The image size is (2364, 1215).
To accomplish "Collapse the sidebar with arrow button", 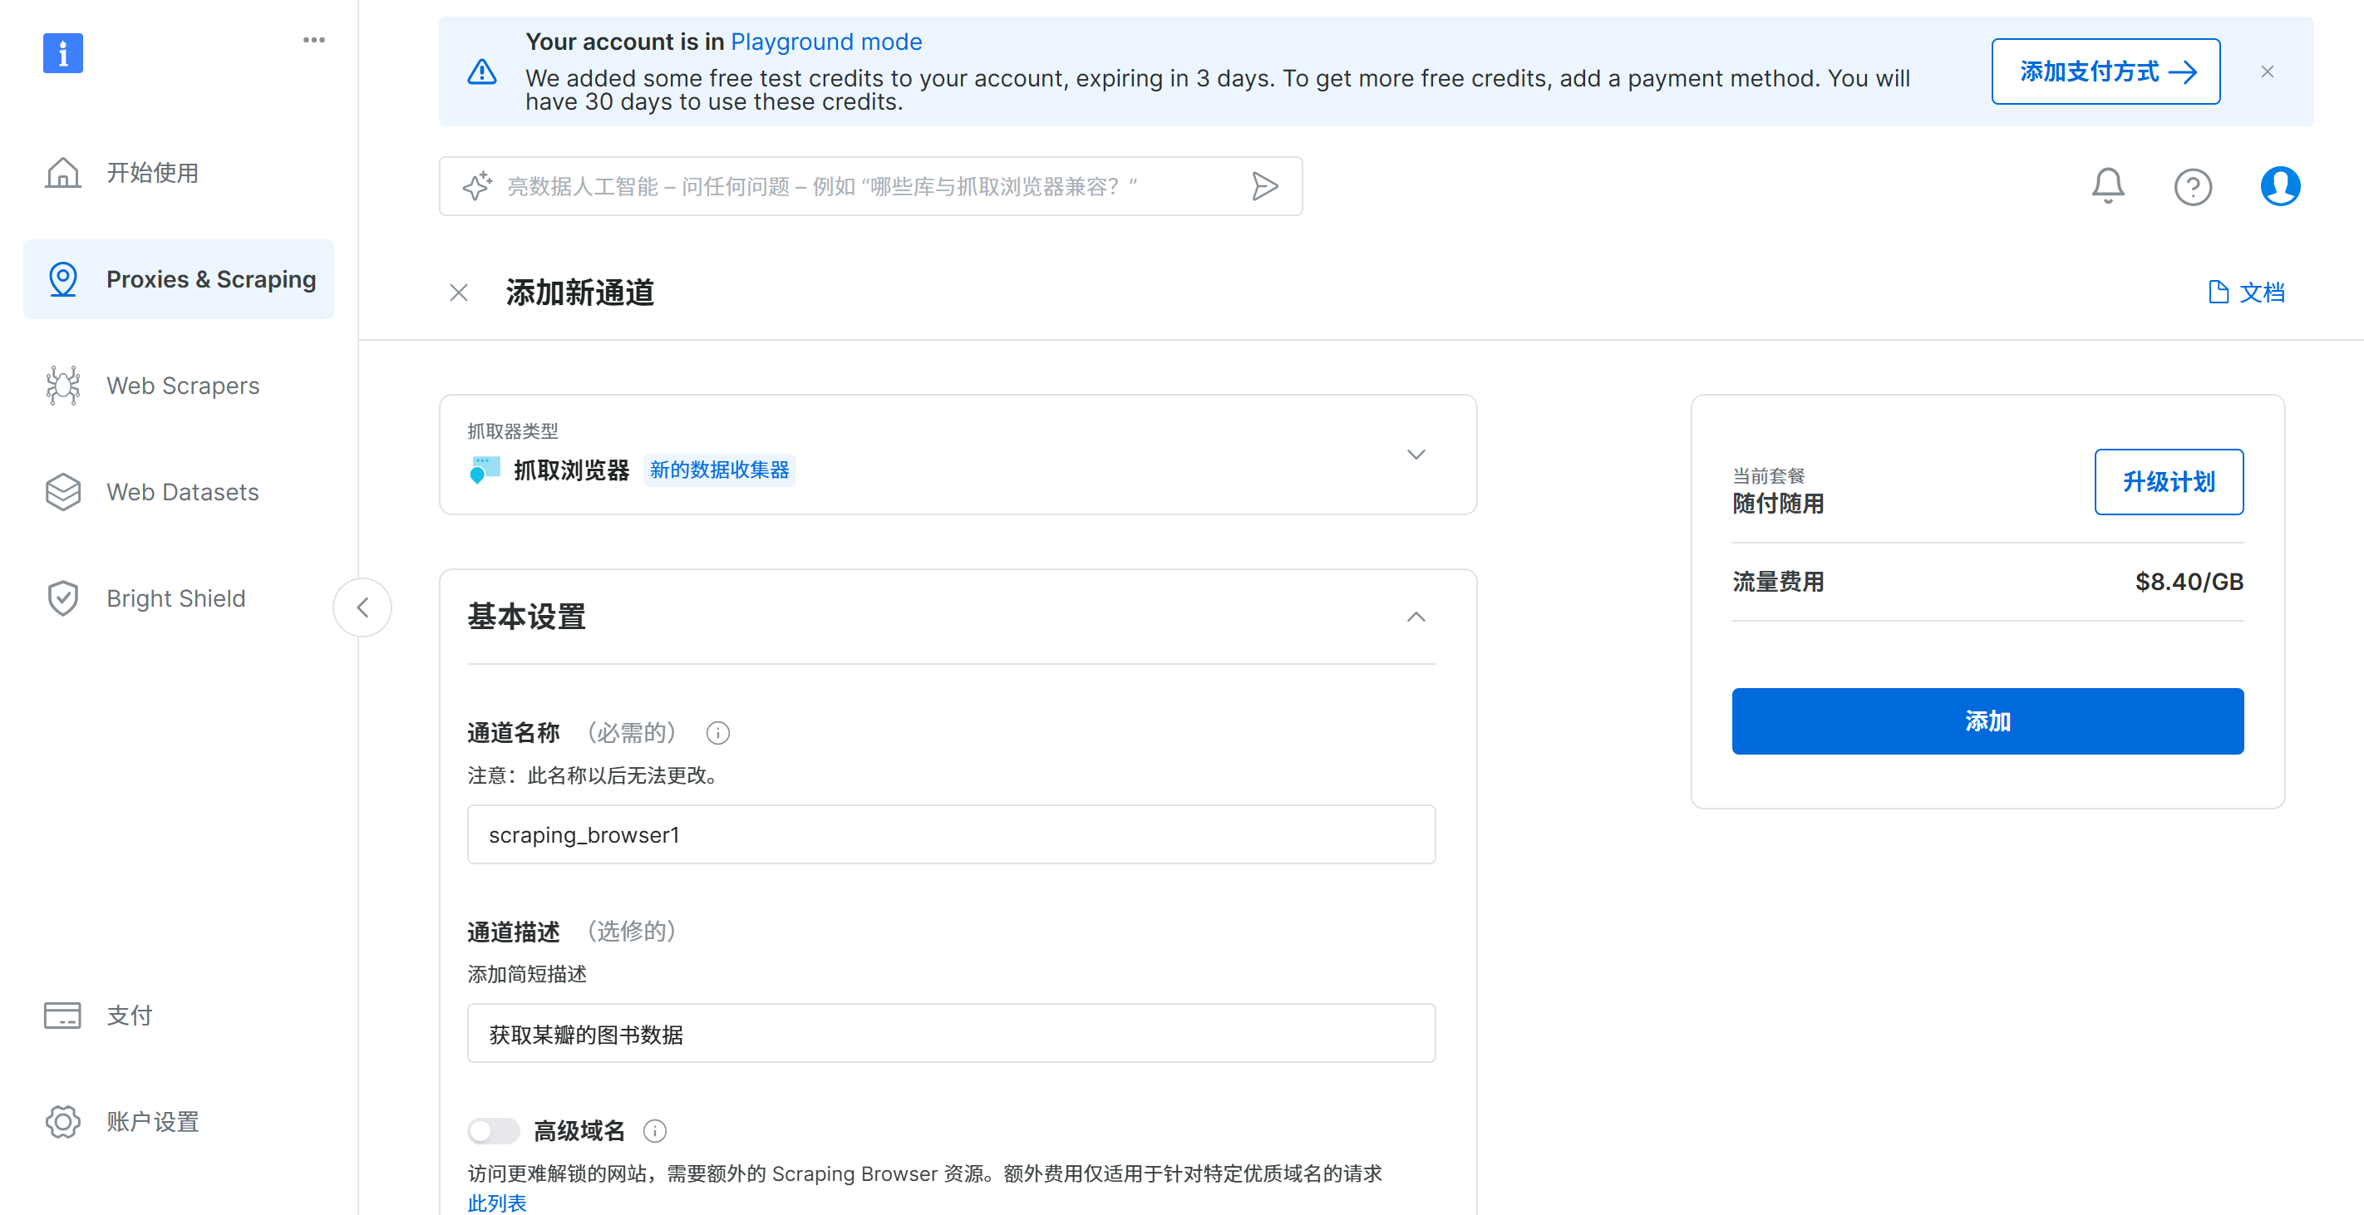I will 362,607.
